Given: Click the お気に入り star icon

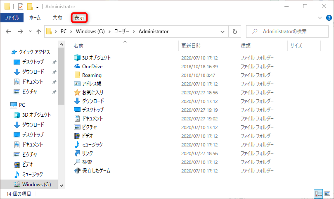Looking at the screenshot, I should [77, 92].
